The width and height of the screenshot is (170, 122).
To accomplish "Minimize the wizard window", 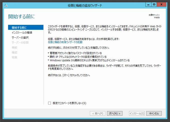I will (x=148, y=5).
